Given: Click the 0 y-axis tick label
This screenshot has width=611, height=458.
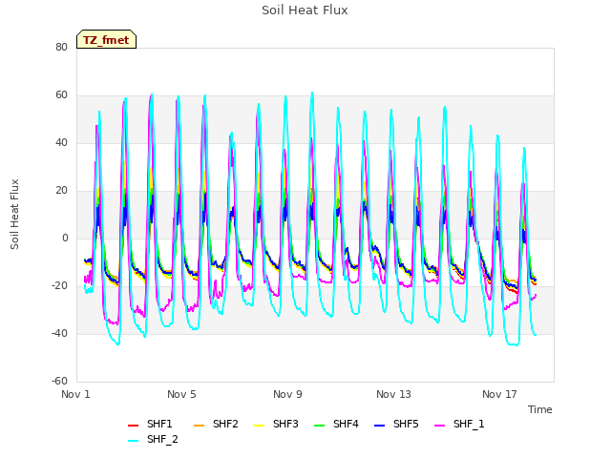Looking at the screenshot, I should [65, 238].
